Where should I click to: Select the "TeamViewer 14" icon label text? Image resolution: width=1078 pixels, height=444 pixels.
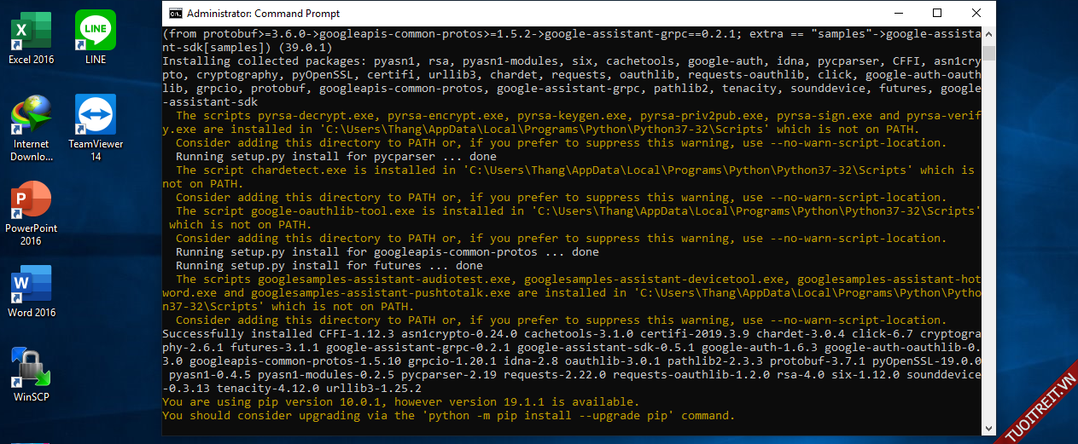(96, 150)
